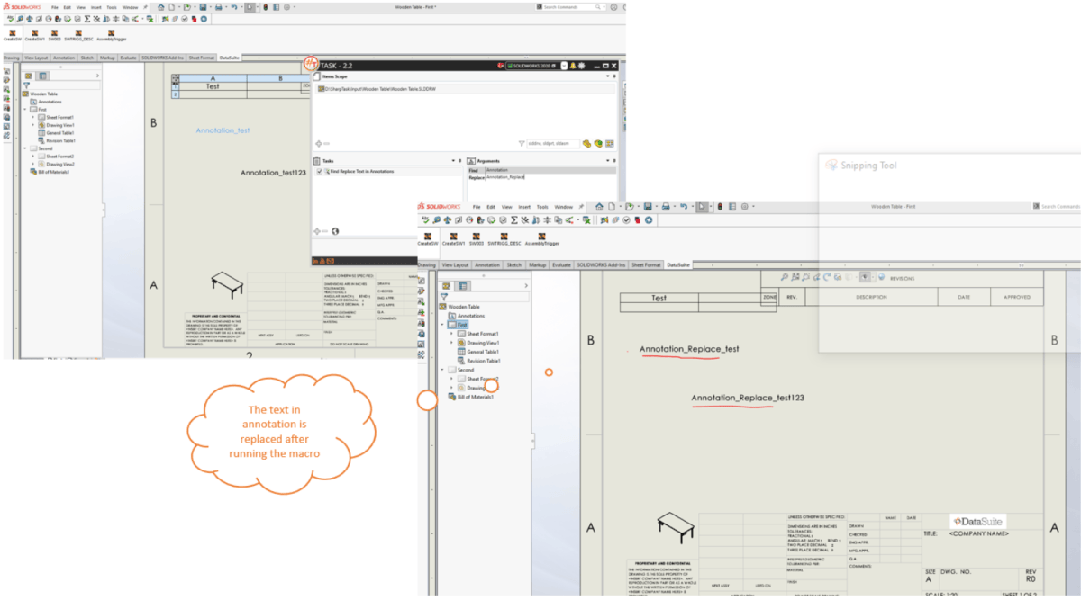The width and height of the screenshot is (1081, 600).
Task: Select Sheet Format tab beside DataSuite near Snipping Tool
Action: (x=646, y=265)
